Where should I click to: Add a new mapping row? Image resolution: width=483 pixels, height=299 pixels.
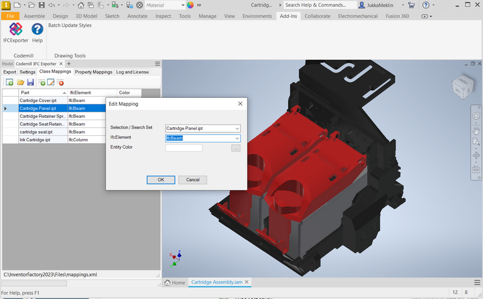pos(42,82)
